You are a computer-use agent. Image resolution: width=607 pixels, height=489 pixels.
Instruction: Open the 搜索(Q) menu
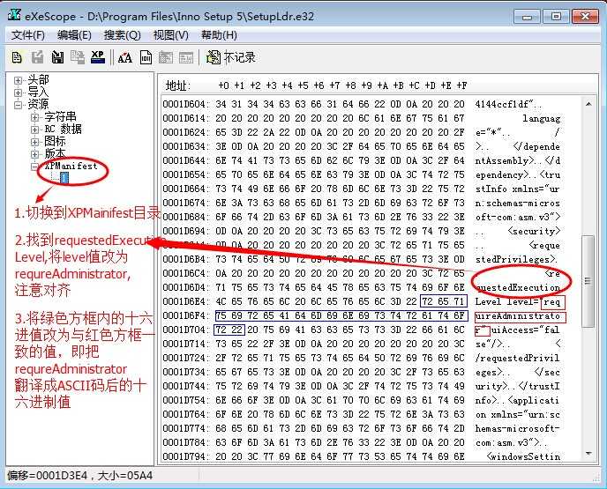122,35
